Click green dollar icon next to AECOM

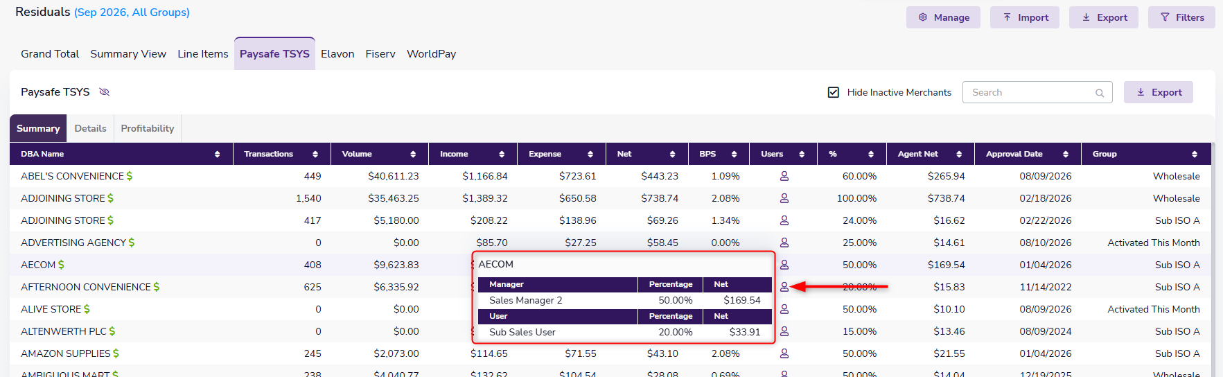61,265
